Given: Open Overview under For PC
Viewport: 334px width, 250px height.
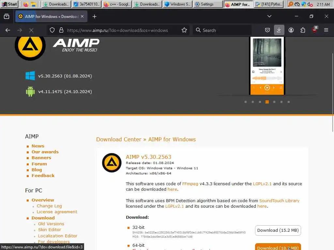Looking at the screenshot, I should 43,200.
